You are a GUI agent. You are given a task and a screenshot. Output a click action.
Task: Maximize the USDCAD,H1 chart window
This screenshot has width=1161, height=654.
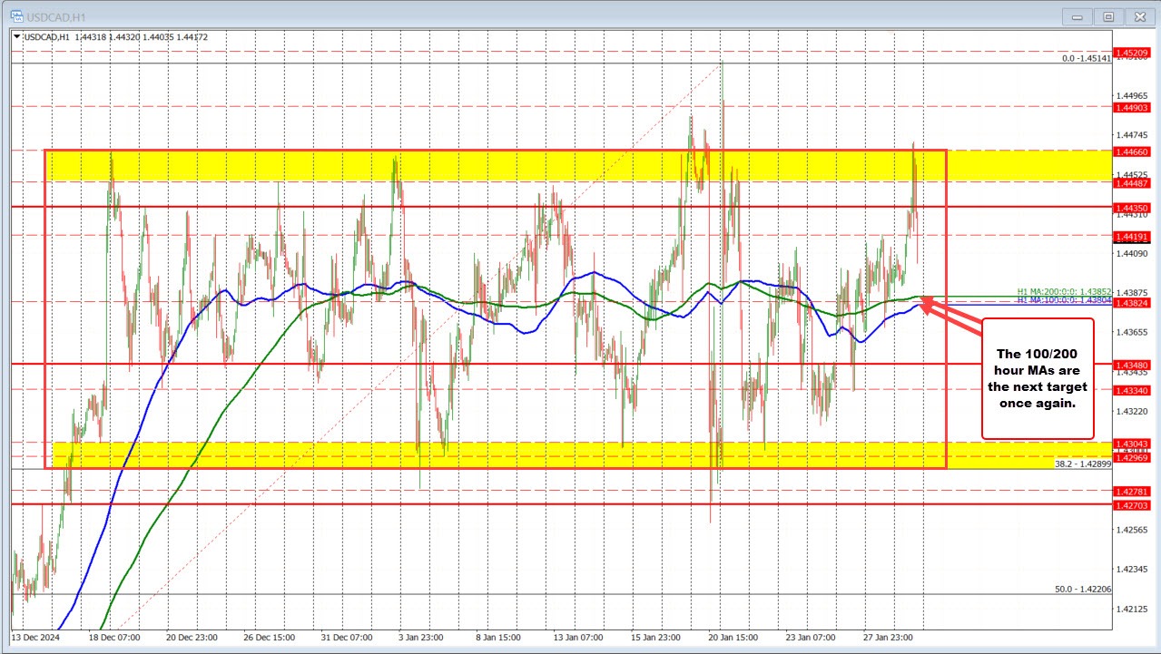(1108, 15)
